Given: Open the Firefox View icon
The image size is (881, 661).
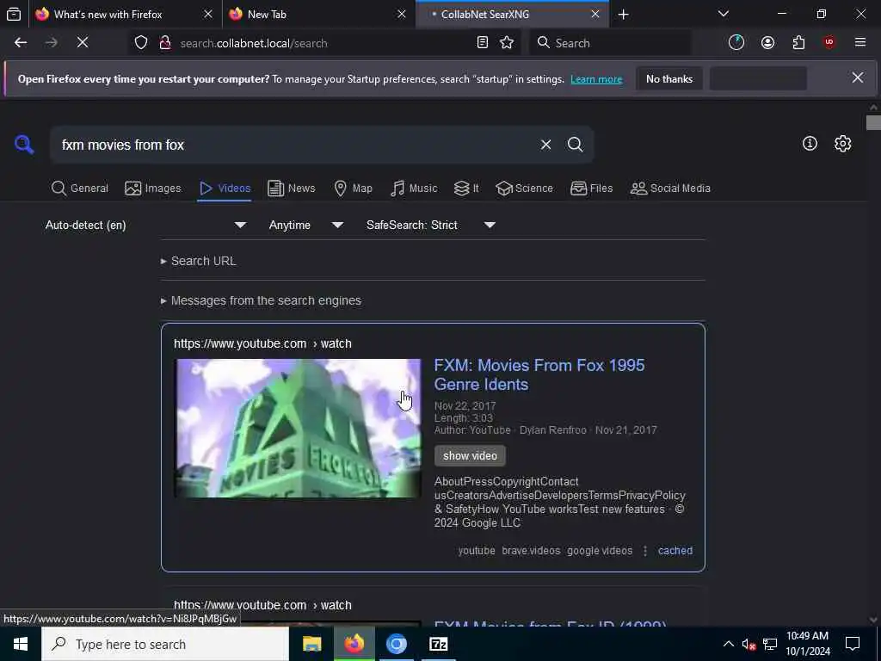Looking at the screenshot, I should click(14, 14).
